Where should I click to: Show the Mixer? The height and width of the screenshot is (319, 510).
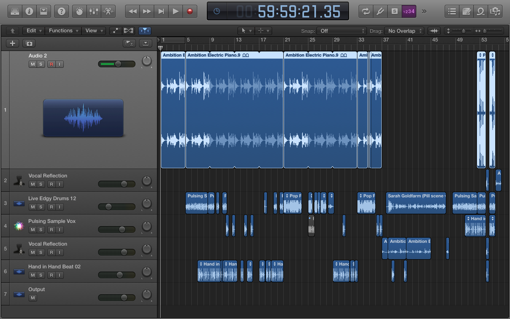[94, 11]
